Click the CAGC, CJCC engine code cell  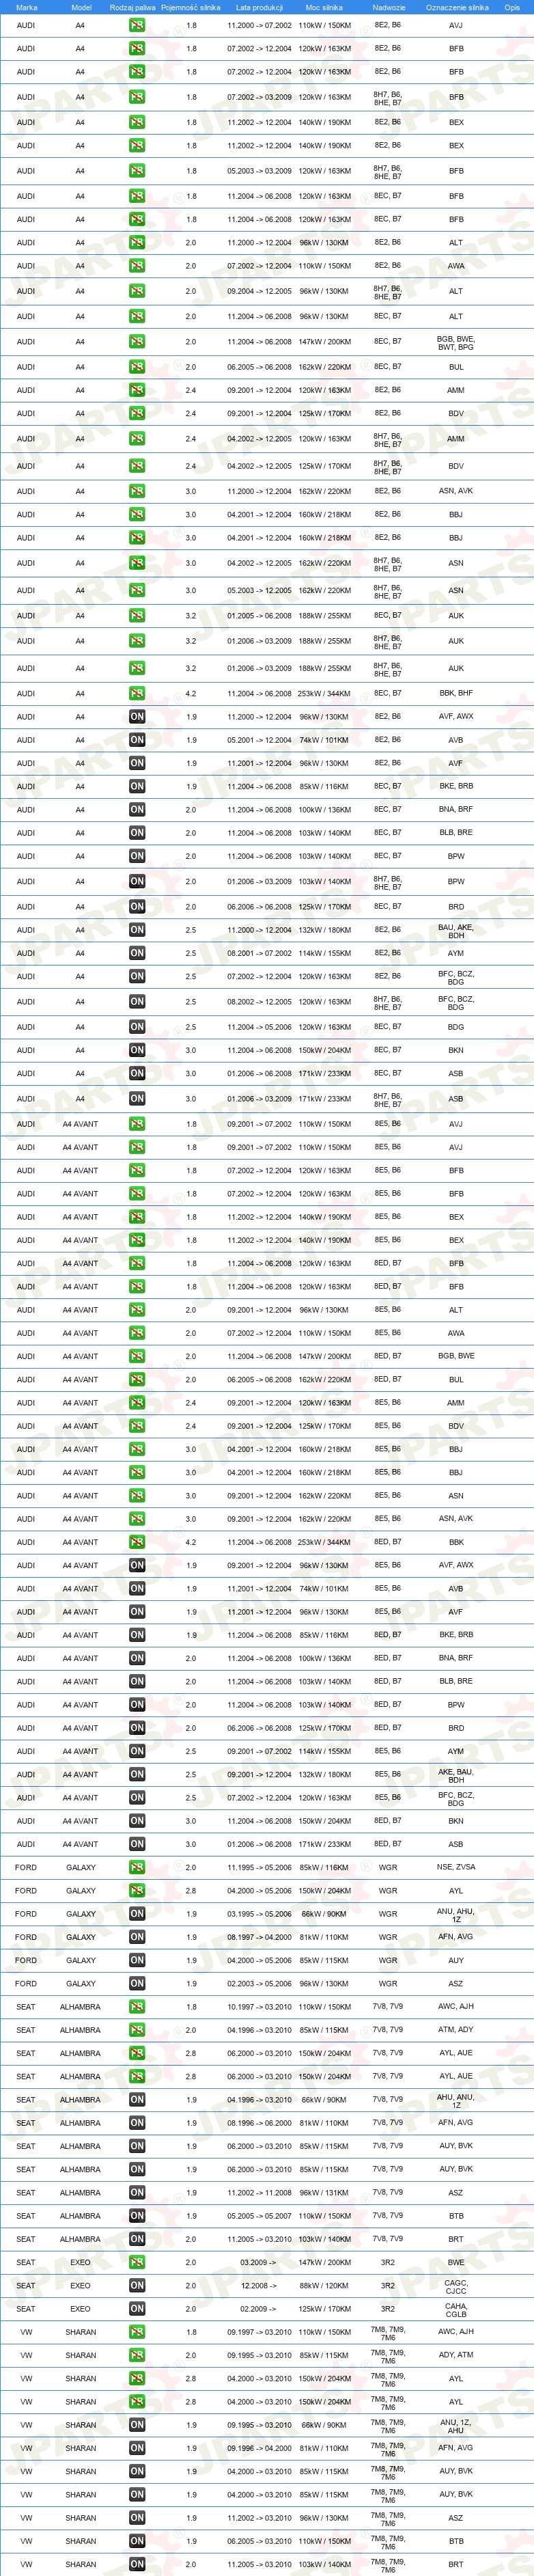pyautogui.click(x=456, y=2286)
